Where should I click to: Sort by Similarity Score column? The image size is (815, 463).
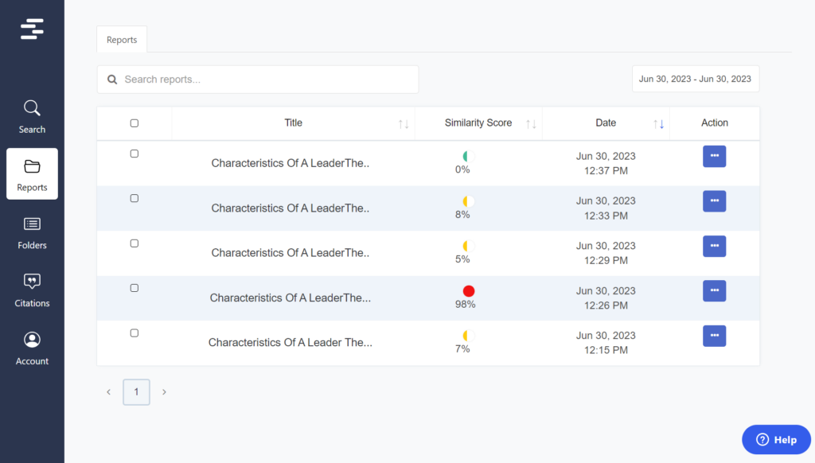531,123
